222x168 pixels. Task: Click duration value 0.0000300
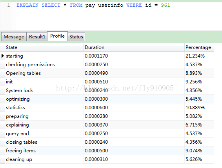96,99
